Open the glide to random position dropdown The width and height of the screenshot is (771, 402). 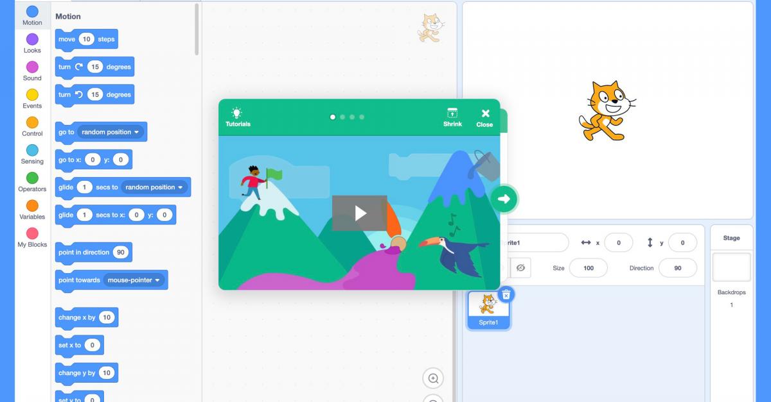click(154, 187)
